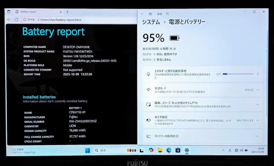Open Microsoft Edge from taskbar
The height and width of the screenshot is (166, 274).
[169, 150]
